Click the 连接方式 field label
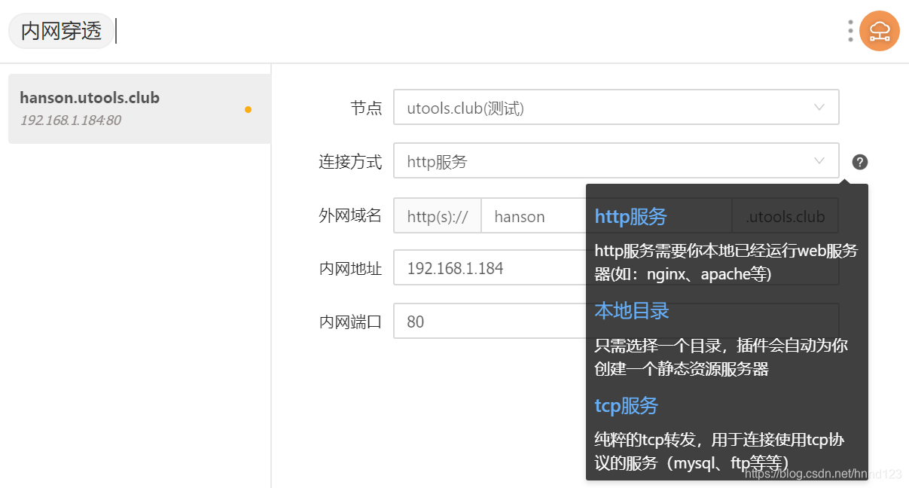Screen dimensions: 909x488 tap(350, 162)
